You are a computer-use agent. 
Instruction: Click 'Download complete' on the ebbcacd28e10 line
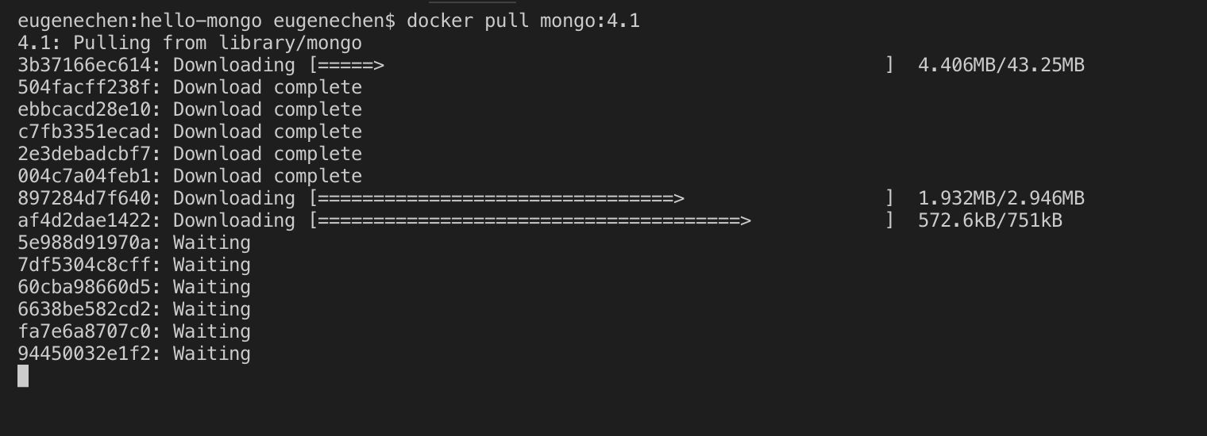(x=267, y=109)
